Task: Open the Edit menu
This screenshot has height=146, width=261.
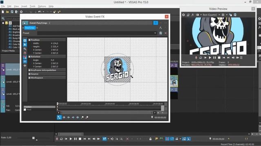Action: 9,6
